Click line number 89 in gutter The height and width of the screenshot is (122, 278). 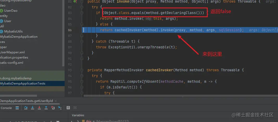(x=70, y=47)
